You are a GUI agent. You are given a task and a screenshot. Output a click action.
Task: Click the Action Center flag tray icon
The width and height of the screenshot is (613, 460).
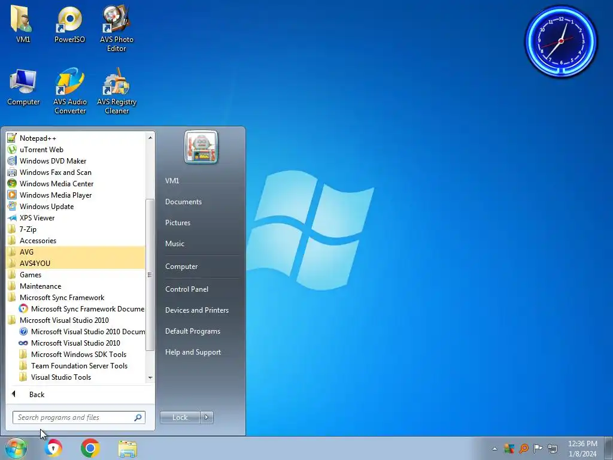[x=538, y=448]
